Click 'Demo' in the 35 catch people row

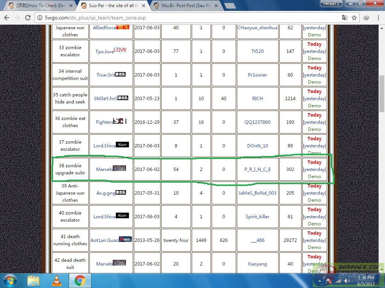pos(314,105)
